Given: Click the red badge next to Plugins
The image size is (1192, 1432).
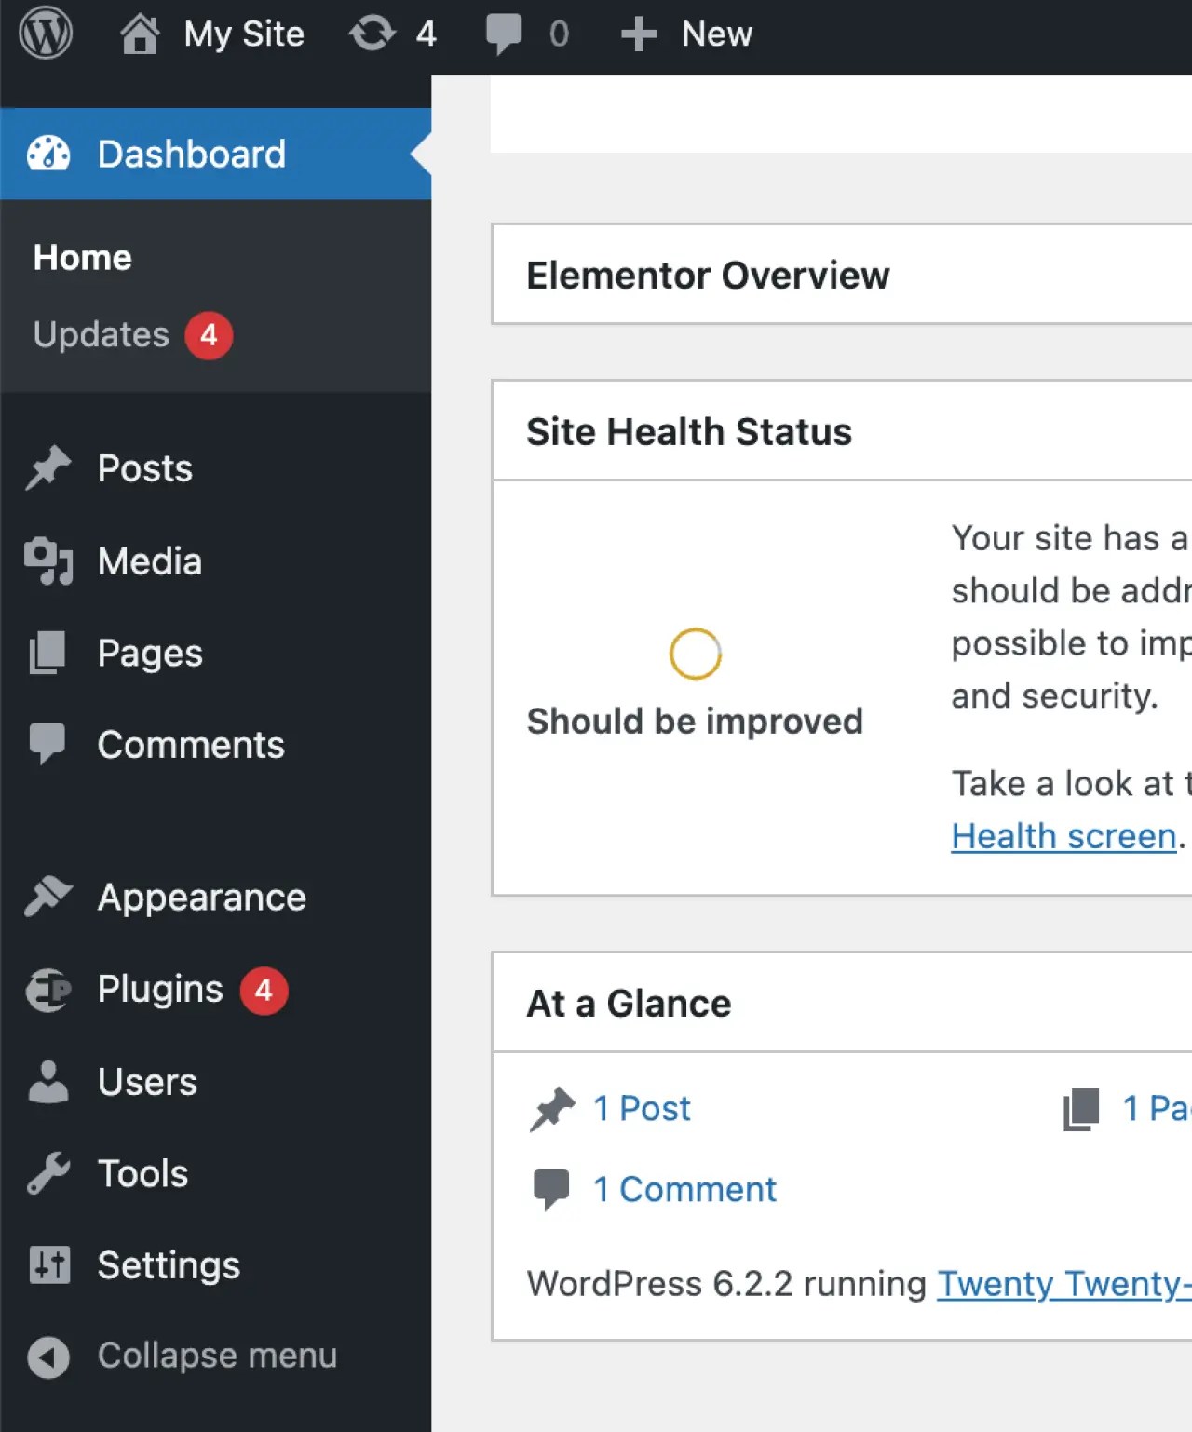Looking at the screenshot, I should coord(264,990).
